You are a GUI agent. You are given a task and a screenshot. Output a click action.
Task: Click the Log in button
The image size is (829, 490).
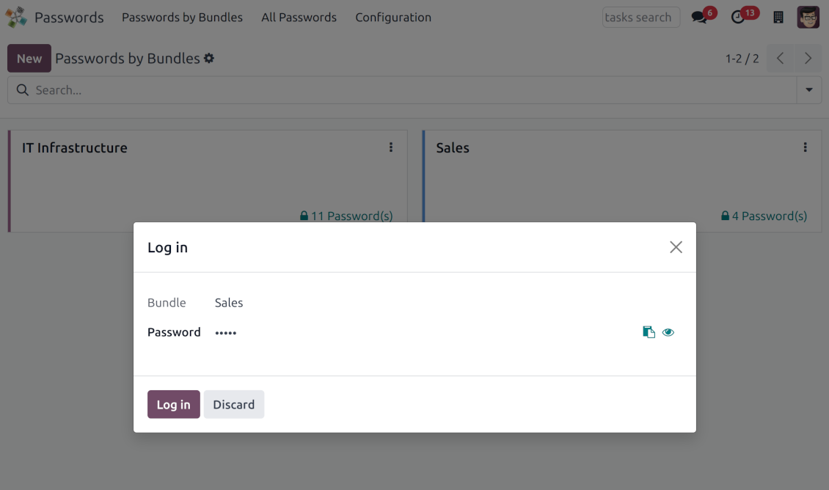(x=173, y=404)
